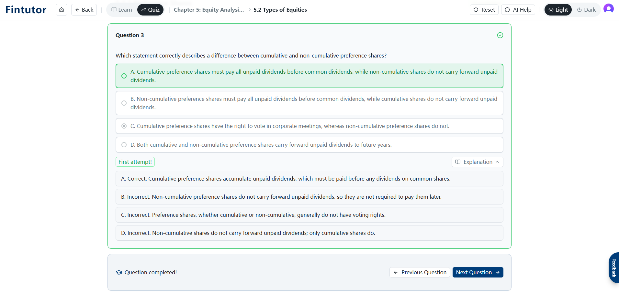619x293 pixels.
Task: Click the question text about preference shares
Action: [251, 56]
